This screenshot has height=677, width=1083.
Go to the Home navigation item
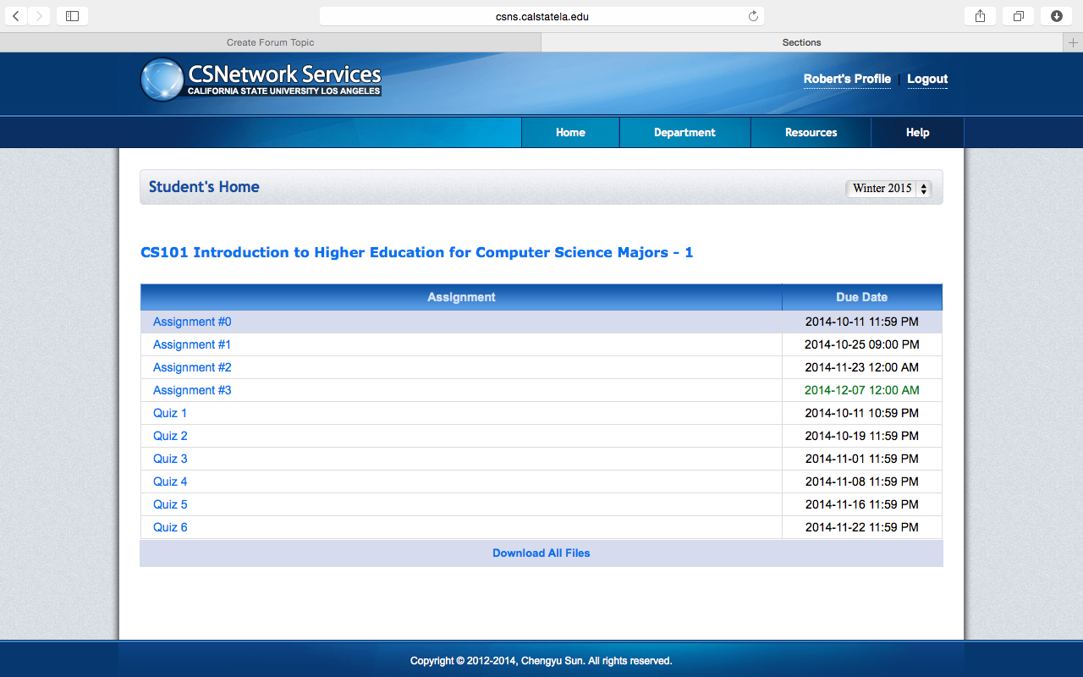[570, 133]
